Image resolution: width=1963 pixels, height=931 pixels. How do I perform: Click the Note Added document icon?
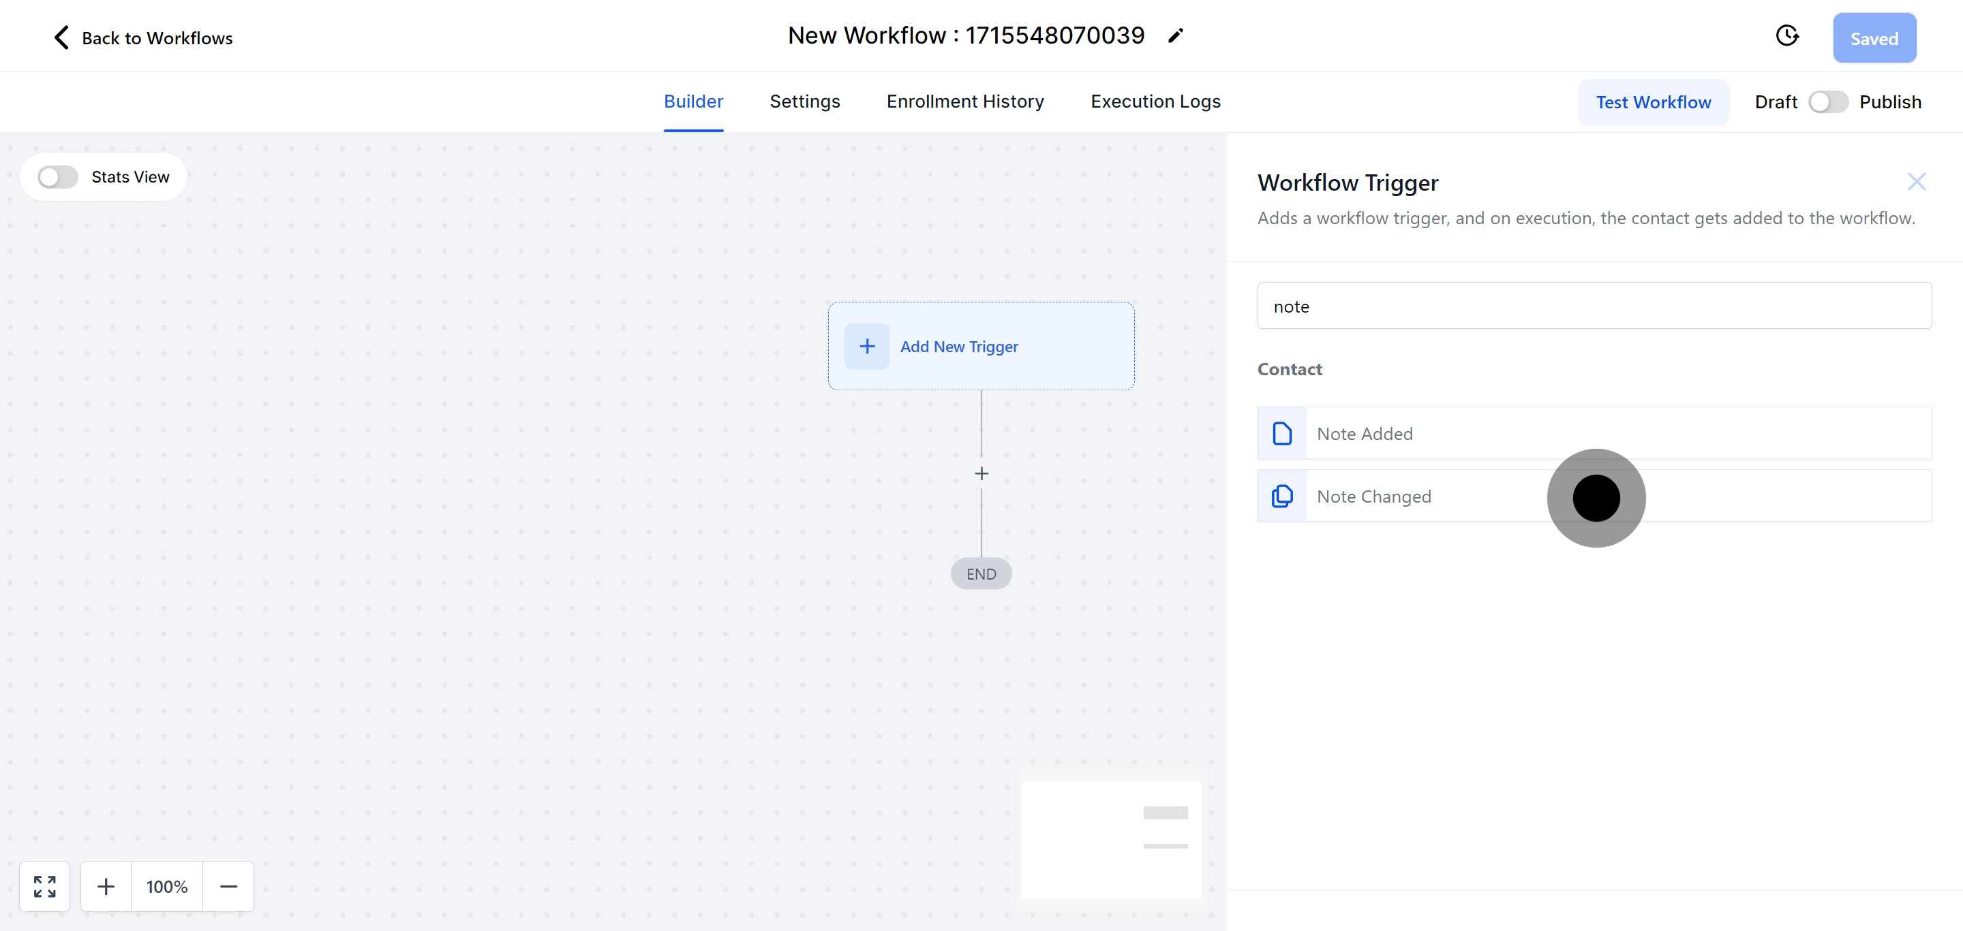point(1283,433)
